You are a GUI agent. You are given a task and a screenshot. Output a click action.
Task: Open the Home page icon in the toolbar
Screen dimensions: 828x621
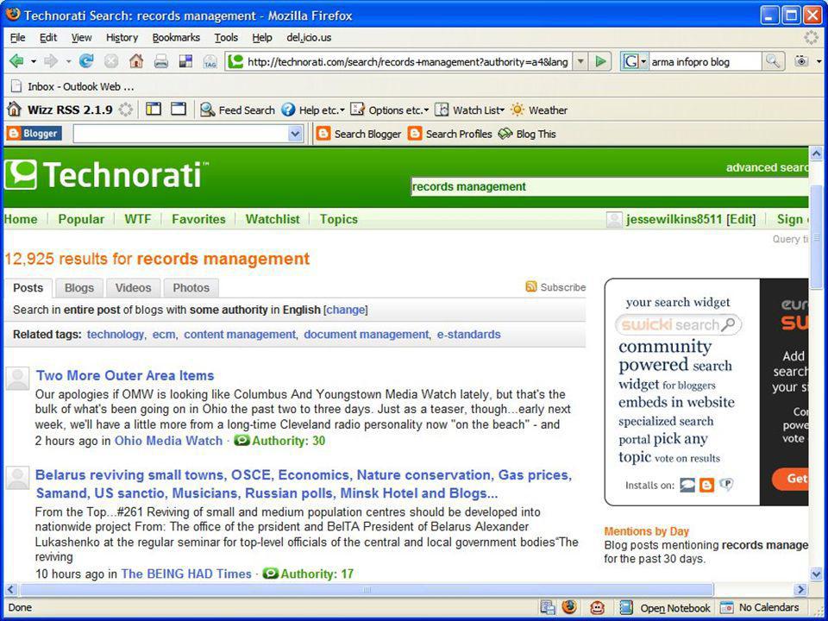136,61
